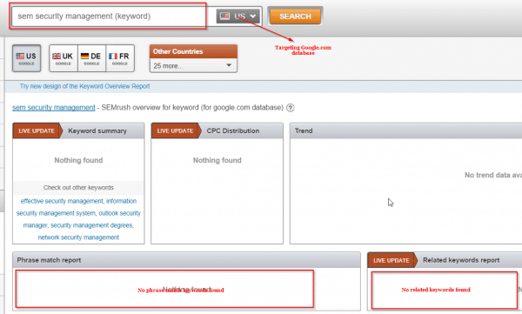Switch to the UK Google database
This screenshot has height=314, width=522.
coord(64,58)
